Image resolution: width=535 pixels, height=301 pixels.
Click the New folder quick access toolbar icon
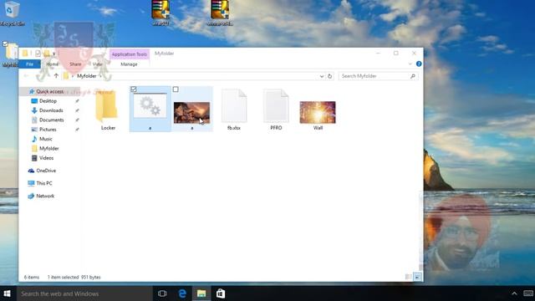click(47, 54)
